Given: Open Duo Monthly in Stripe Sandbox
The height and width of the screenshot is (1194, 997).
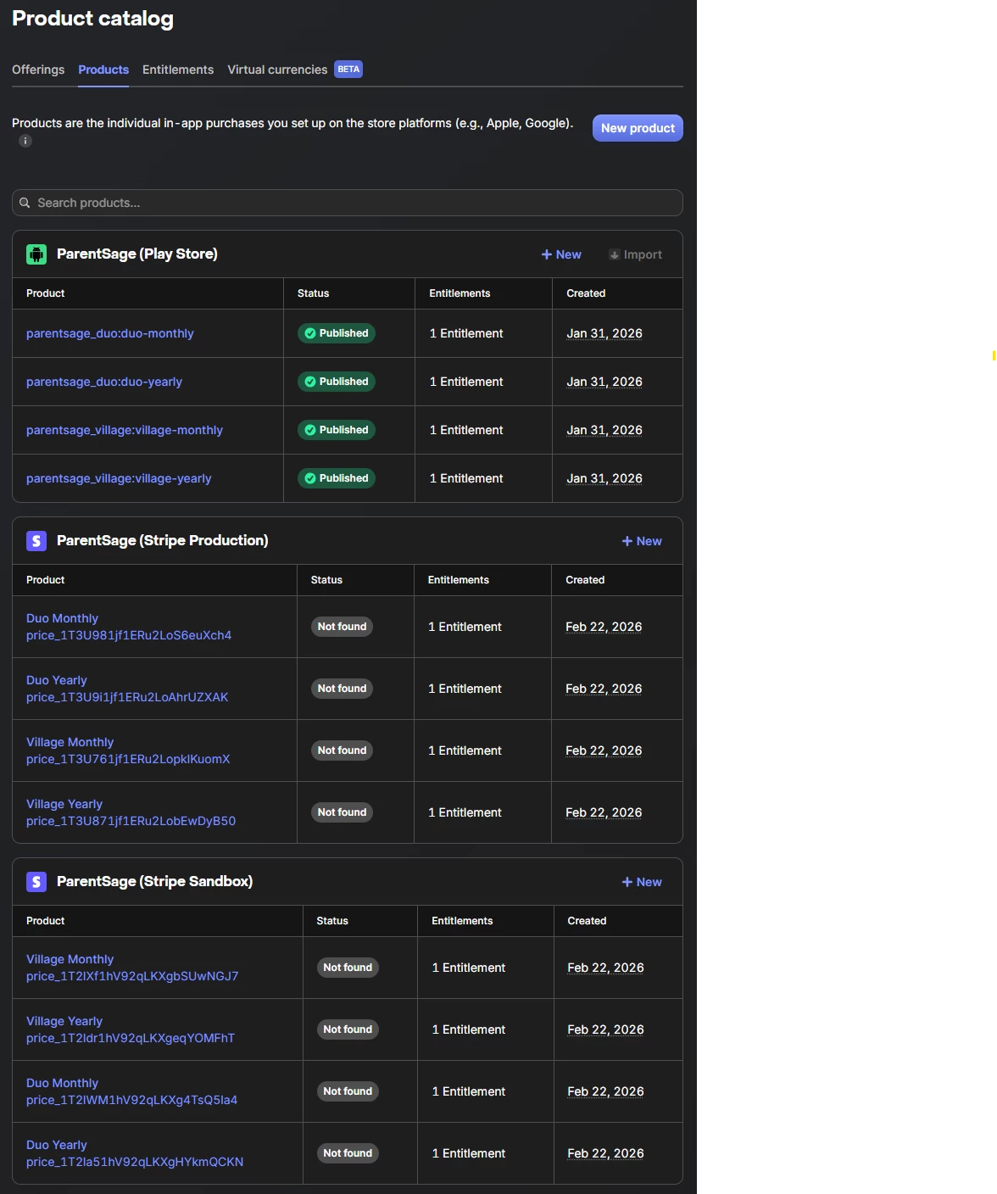Looking at the screenshot, I should (x=132, y=1091).
